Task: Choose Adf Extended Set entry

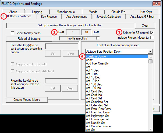Action: 117,105
